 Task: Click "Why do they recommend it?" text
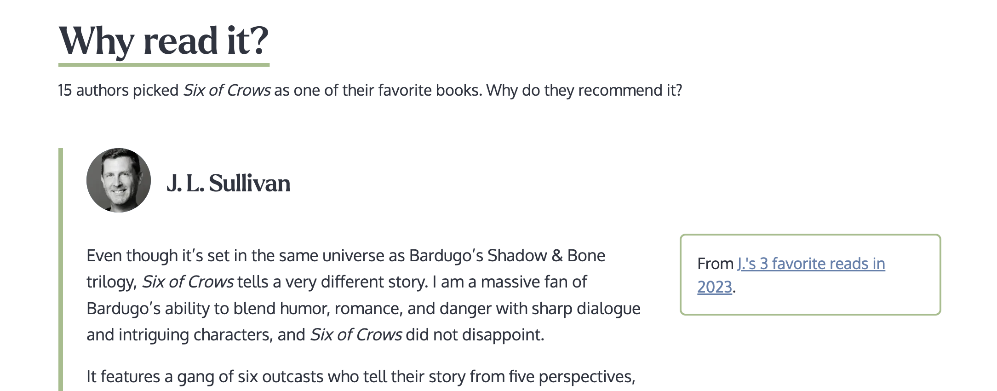pos(584,90)
